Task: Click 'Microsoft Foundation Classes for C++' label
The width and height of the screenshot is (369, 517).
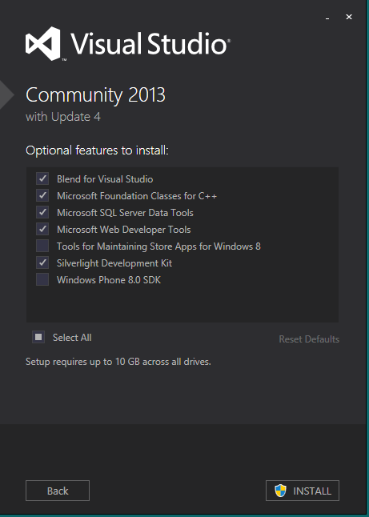Action: [x=137, y=196]
